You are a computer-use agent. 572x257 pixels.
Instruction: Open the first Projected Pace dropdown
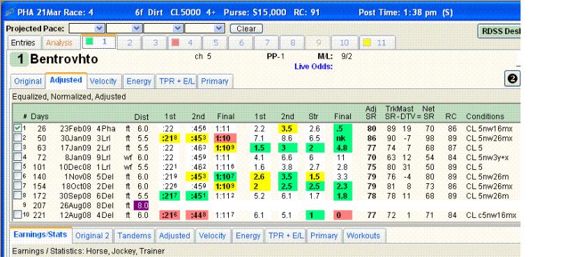click(x=86, y=29)
